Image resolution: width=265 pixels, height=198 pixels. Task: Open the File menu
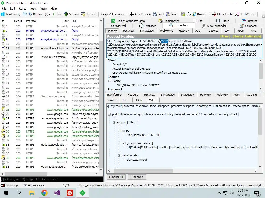click(x=4, y=9)
